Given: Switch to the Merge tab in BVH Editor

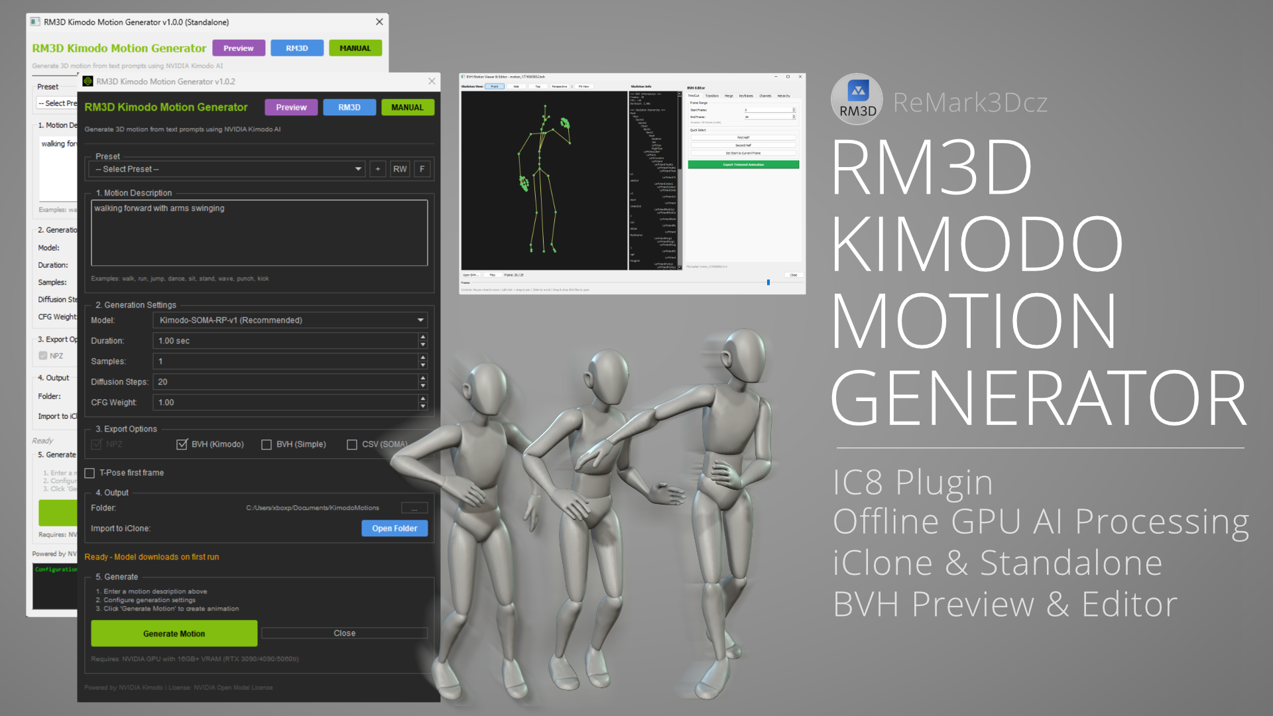Looking at the screenshot, I should [729, 95].
